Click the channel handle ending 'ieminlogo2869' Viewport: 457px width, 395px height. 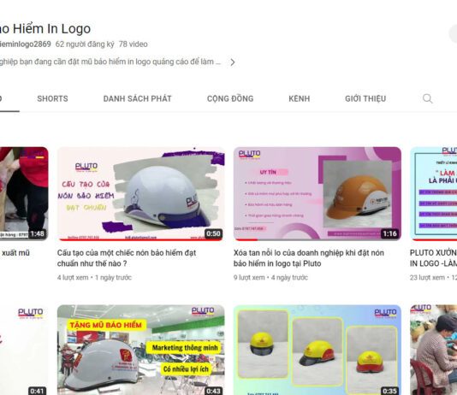pyautogui.click(x=26, y=44)
